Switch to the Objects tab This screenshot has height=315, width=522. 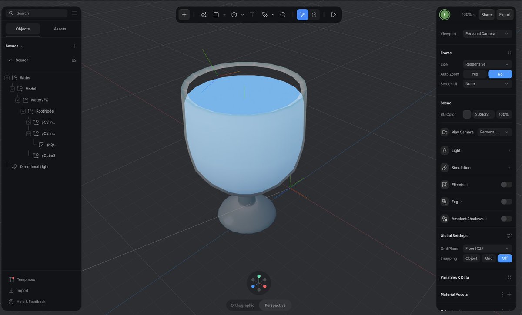coord(23,29)
